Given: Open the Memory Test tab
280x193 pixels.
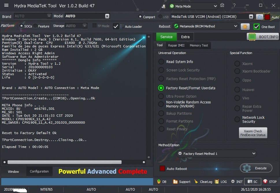Looking at the screenshot, I should click(199, 45).
